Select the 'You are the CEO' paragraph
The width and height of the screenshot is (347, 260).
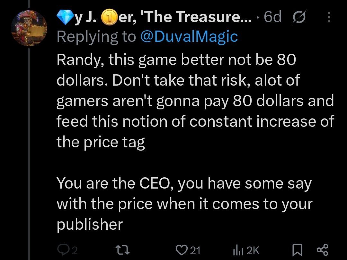pos(184,204)
